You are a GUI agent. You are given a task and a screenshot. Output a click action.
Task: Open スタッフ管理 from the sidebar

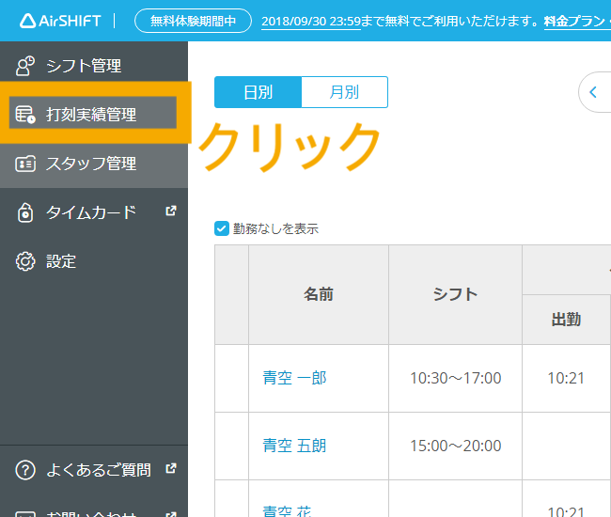tap(91, 164)
